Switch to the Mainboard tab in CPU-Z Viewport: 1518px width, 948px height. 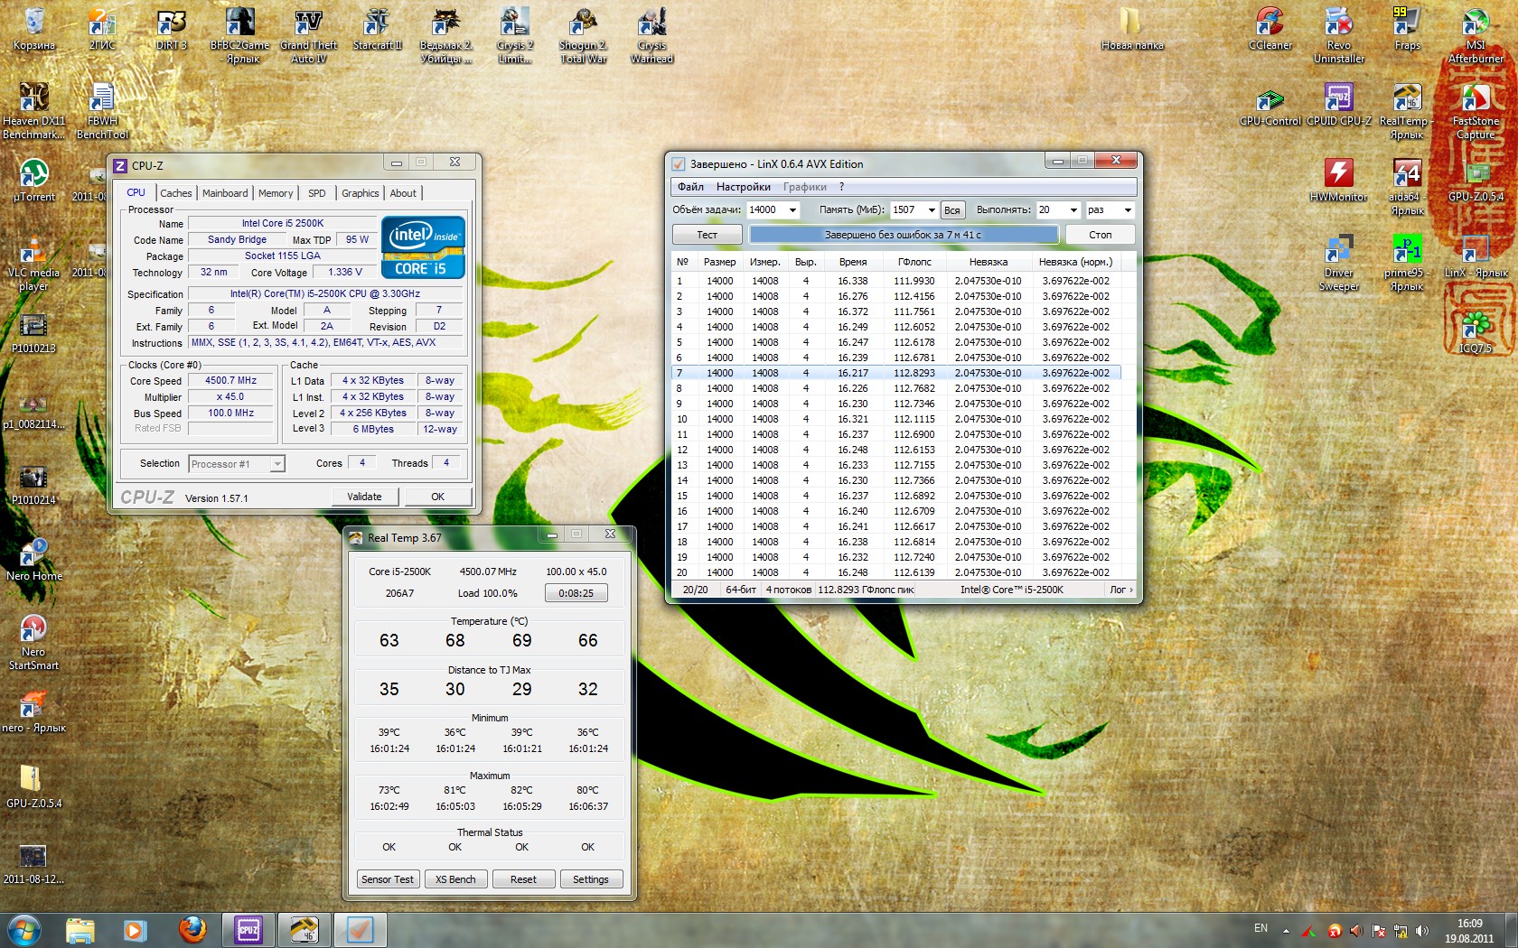click(225, 193)
